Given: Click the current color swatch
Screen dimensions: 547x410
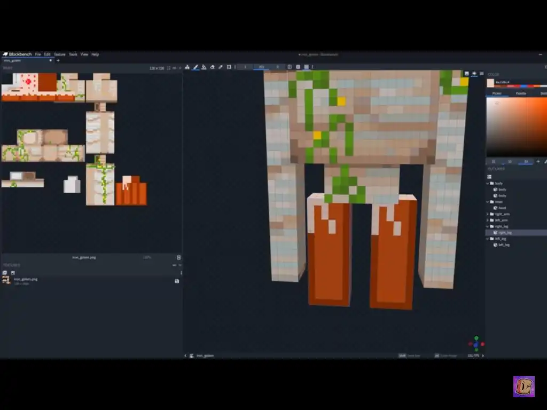Looking at the screenshot, I should click(x=490, y=83).
